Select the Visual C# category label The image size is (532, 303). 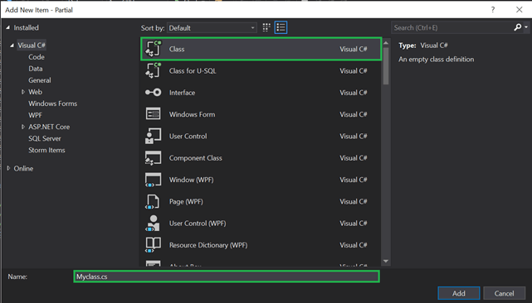point(32,45)
